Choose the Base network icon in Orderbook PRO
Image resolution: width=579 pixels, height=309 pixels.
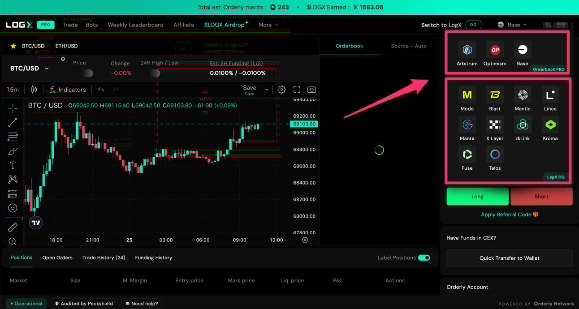click(523, 50)
